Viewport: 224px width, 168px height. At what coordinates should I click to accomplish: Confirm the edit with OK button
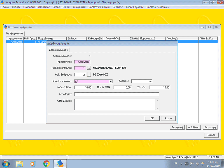152,118
